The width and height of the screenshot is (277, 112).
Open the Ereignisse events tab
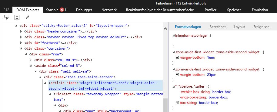[261, 27]
